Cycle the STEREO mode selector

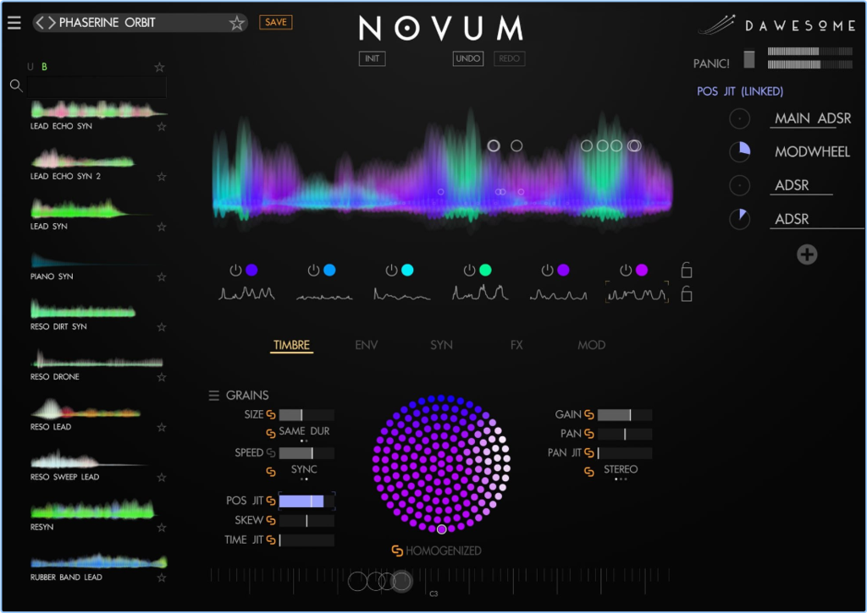click(x=621, y=469)
